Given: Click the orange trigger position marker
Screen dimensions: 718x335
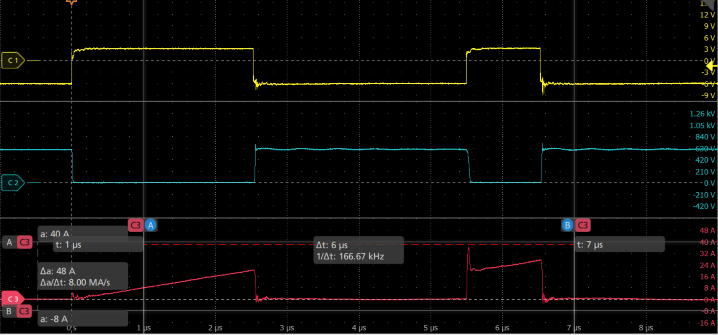Looking at the screenshot, I should click(71, 3).
